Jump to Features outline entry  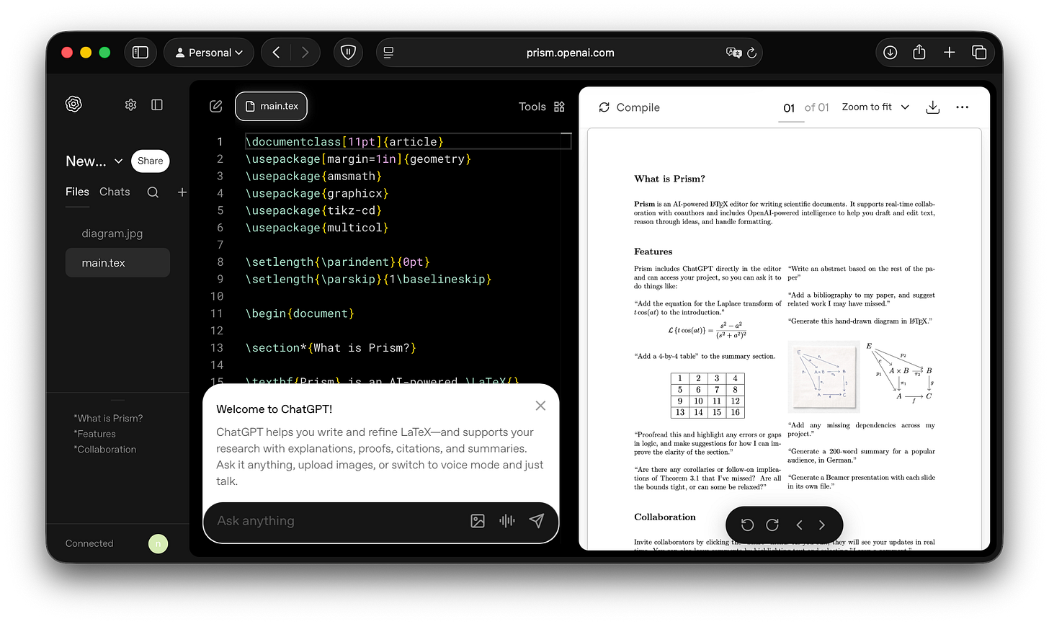94,434
